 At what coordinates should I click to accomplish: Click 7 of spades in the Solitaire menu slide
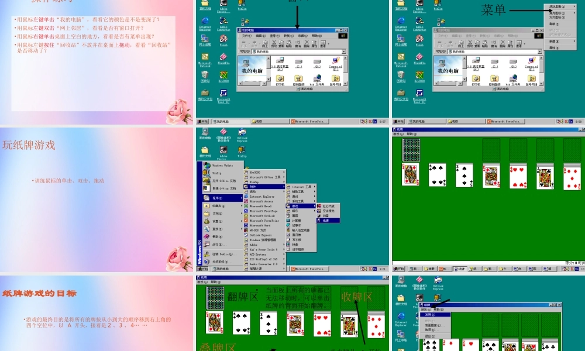(490, 345)
